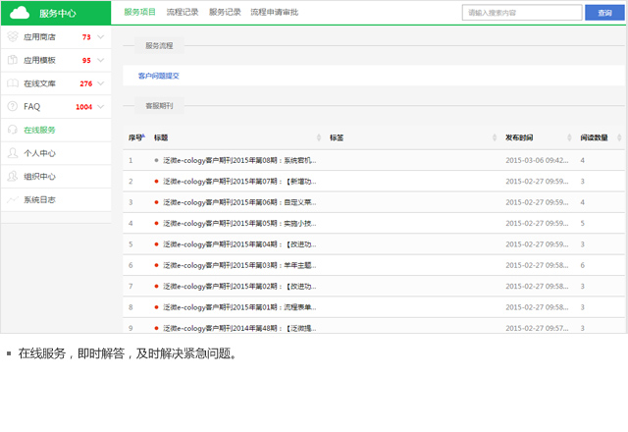The height and width of the screenshot is (432, 628).
Task: Open the 流程申请审批 tab
Action: tap(274, 13)
